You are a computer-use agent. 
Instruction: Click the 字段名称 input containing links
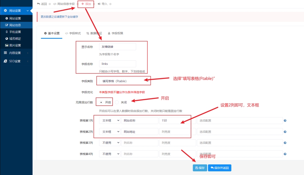click(117, 64)
